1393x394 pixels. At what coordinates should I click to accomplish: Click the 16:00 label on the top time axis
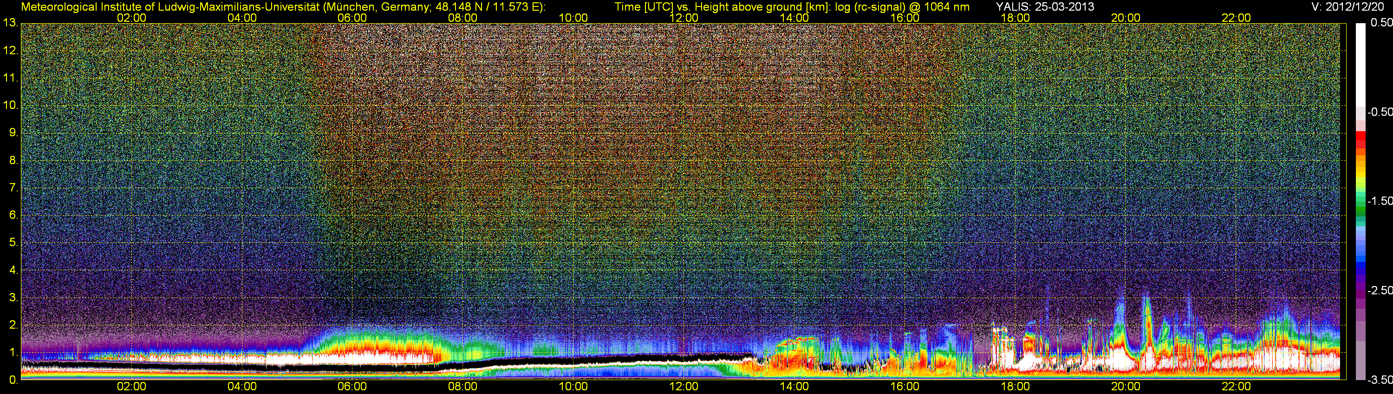pos(905,18)
